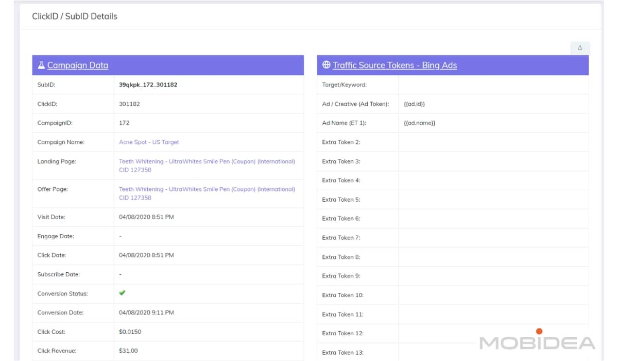This screenshot has height=361, width=618.
Task: Click the Conversion Status: label
Action: click(63, 293)
